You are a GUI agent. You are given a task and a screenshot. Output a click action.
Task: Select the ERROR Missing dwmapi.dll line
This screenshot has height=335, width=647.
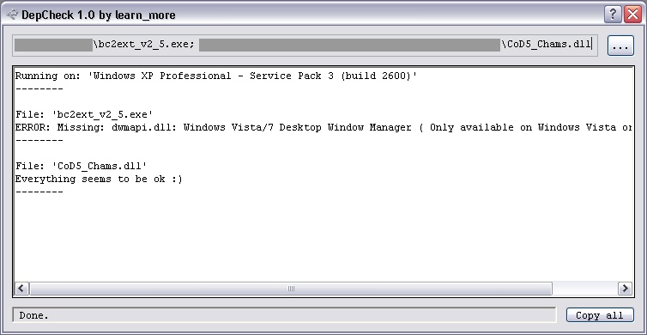coord(323,128)
